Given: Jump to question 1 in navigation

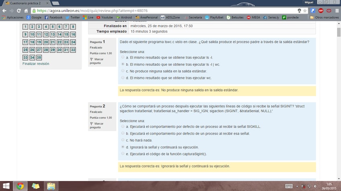Looking at the screenshot, I should tap(25, 27).
